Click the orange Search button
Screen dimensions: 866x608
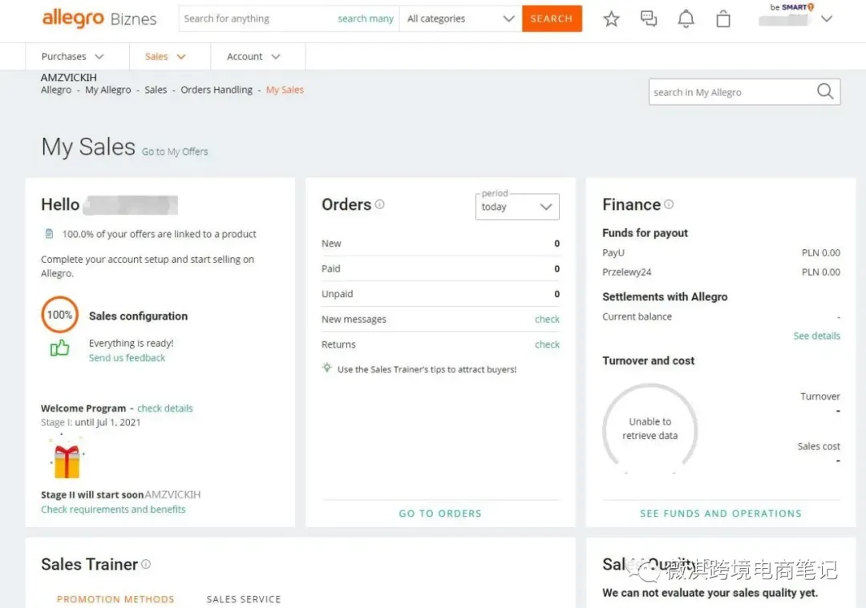tap(552, 18)
